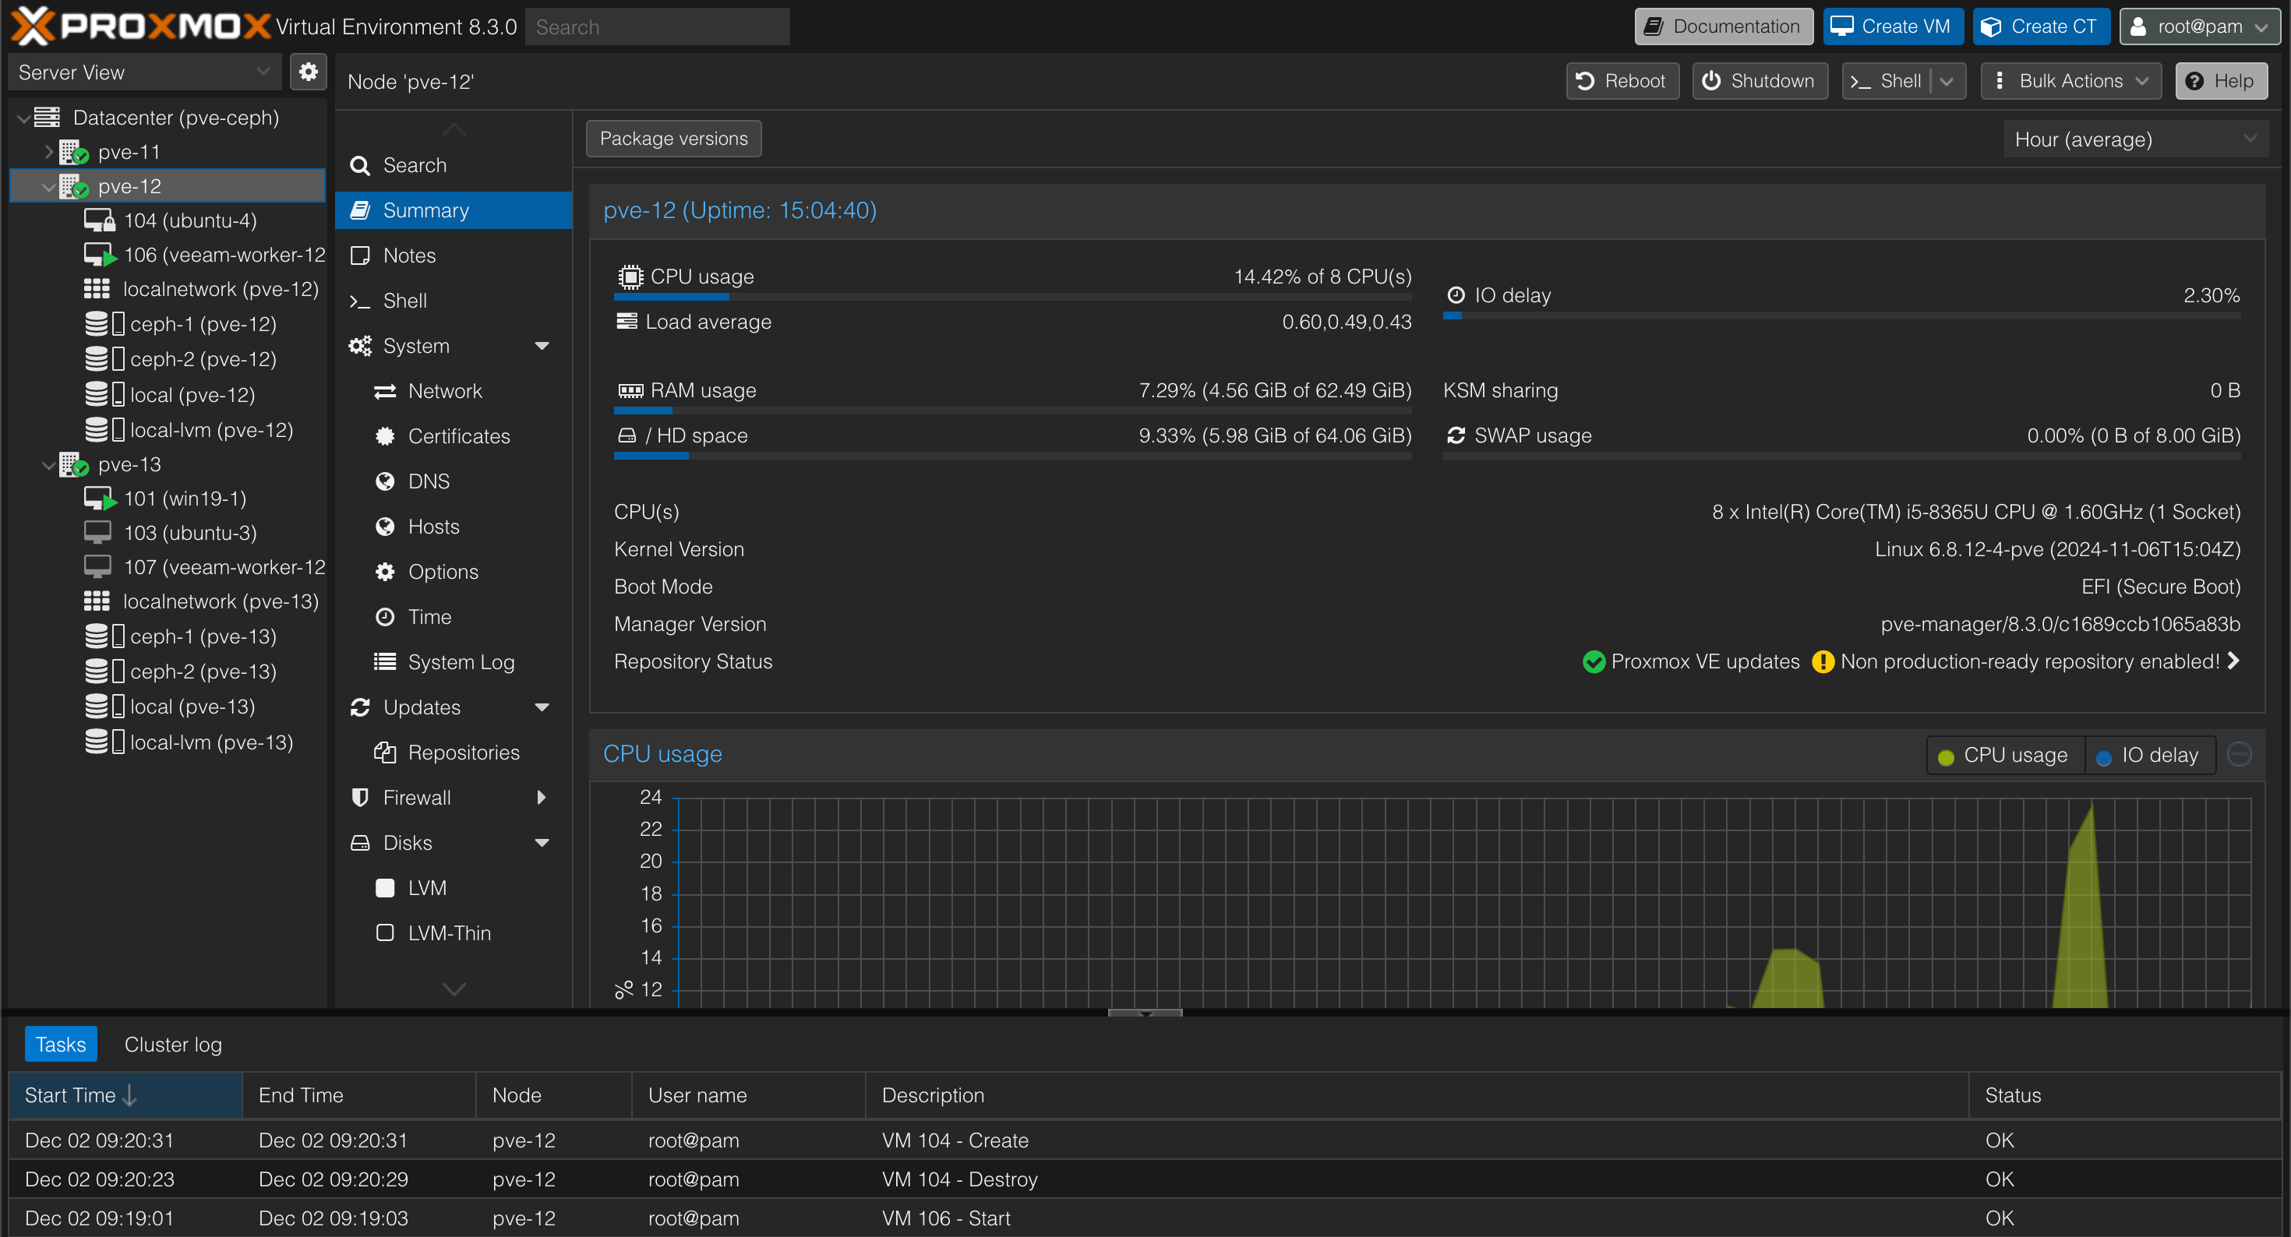Toggle CPU usage series in chart legend
This screenshot has height=1237, width=2291.
2004,755
